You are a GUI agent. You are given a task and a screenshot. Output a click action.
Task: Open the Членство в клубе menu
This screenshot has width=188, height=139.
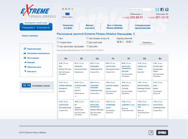(68, 27)
